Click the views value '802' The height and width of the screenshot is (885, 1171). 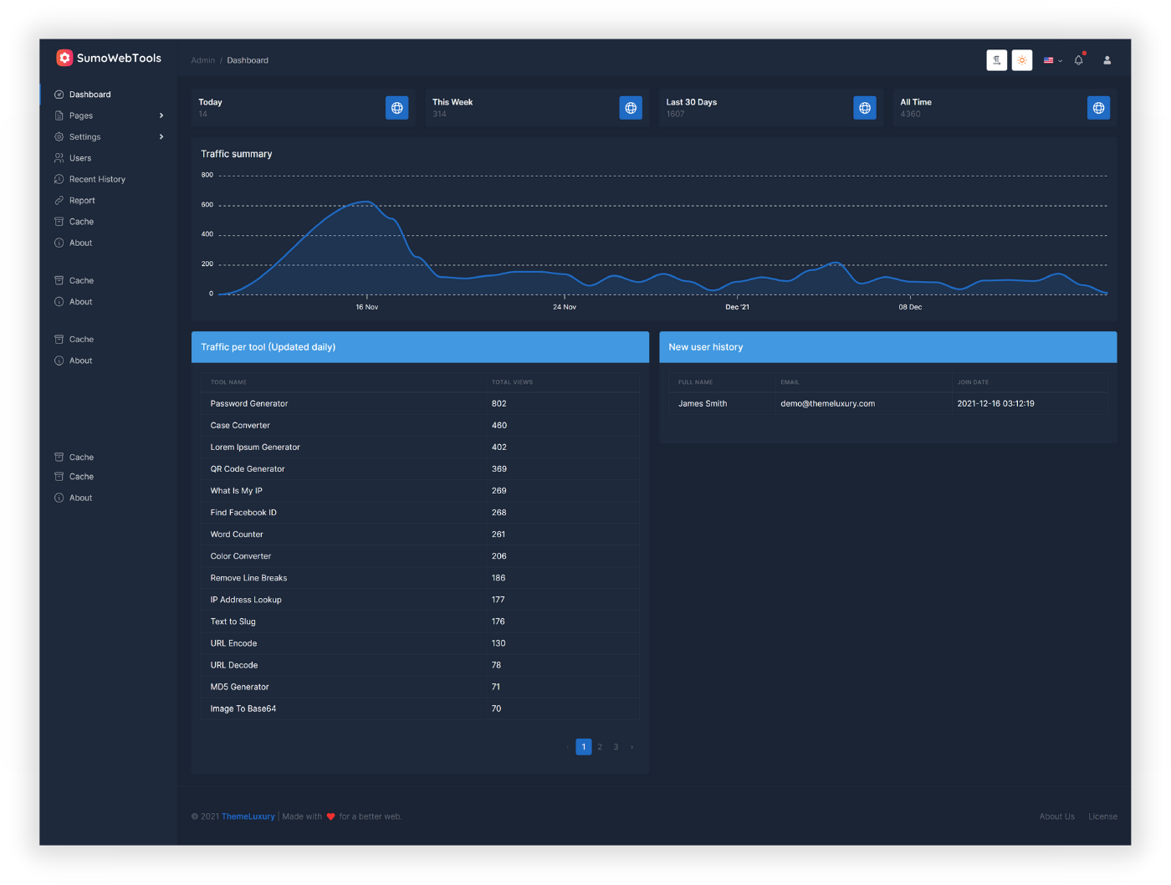(x=499, y=404)
